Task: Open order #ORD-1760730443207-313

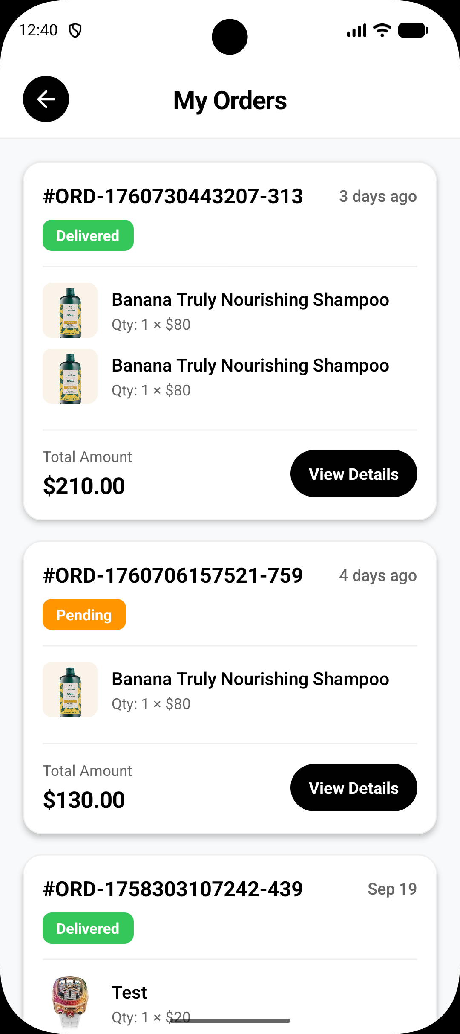Action: pos(173,197)
